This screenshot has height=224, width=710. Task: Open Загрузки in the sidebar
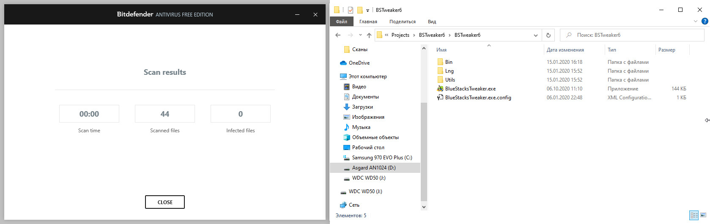click(362, 107)
